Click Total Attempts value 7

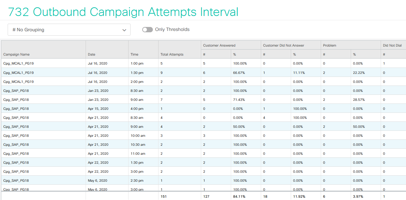162,100
